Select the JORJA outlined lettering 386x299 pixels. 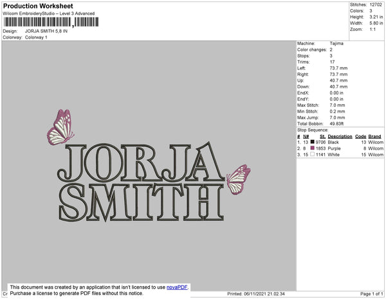(141, 162)
